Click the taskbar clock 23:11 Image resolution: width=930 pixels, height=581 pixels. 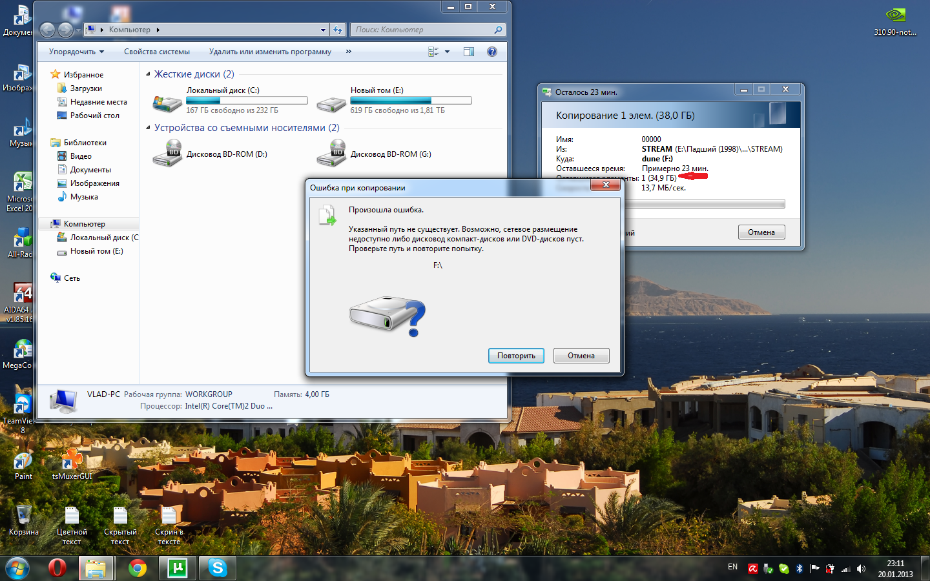pyautogui.click(x=895, y=564)
